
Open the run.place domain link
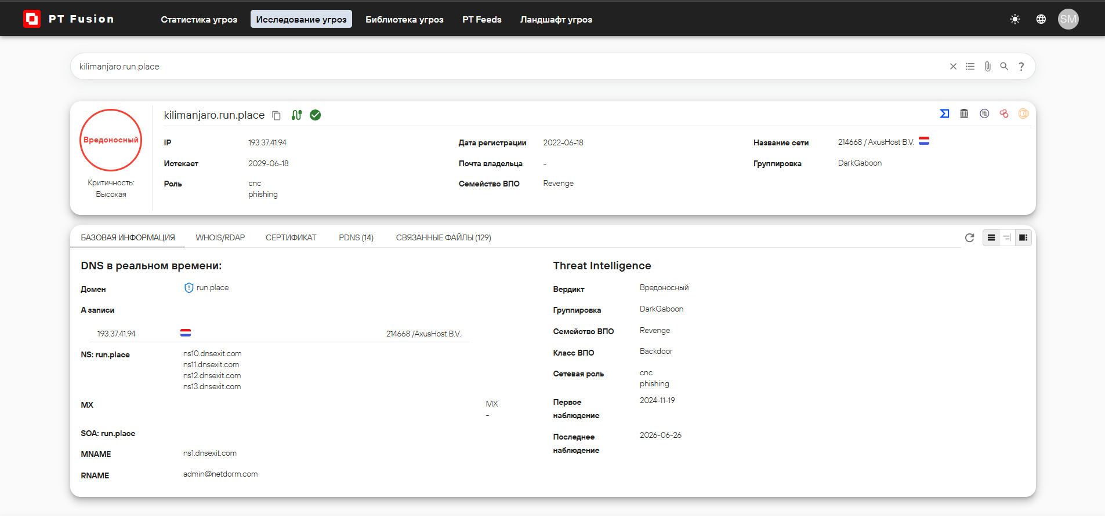(x=212, y=287)
